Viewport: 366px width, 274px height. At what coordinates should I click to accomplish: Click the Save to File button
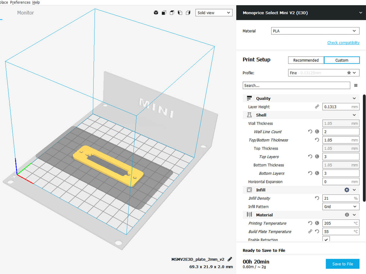click(343, 264)
